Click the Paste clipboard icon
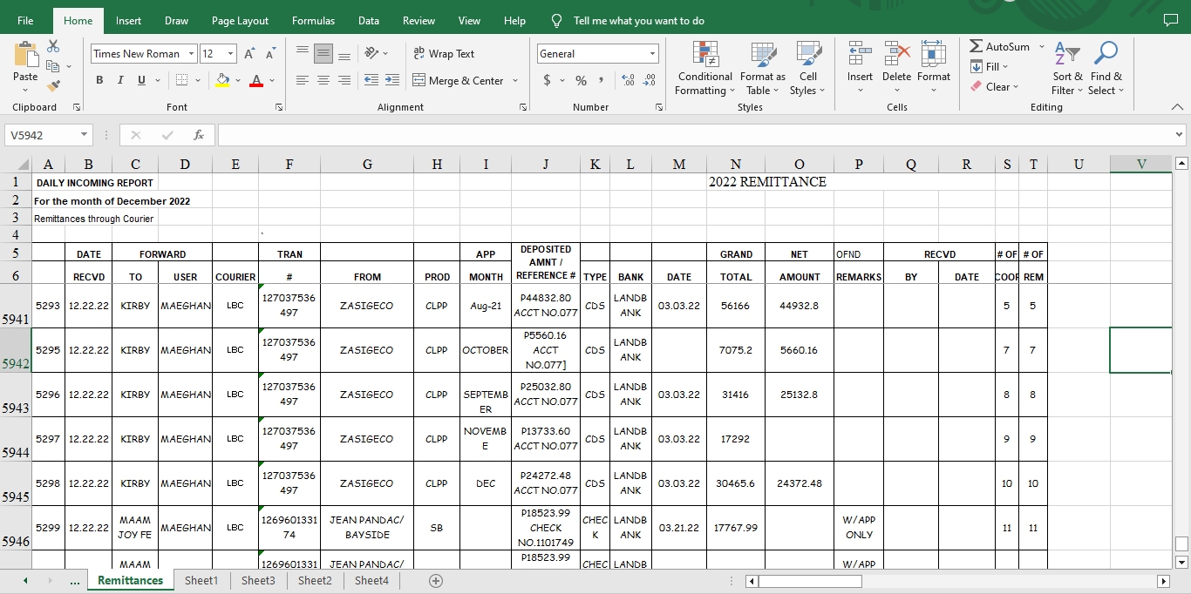Screen dimensions: 1191x594 25,56
